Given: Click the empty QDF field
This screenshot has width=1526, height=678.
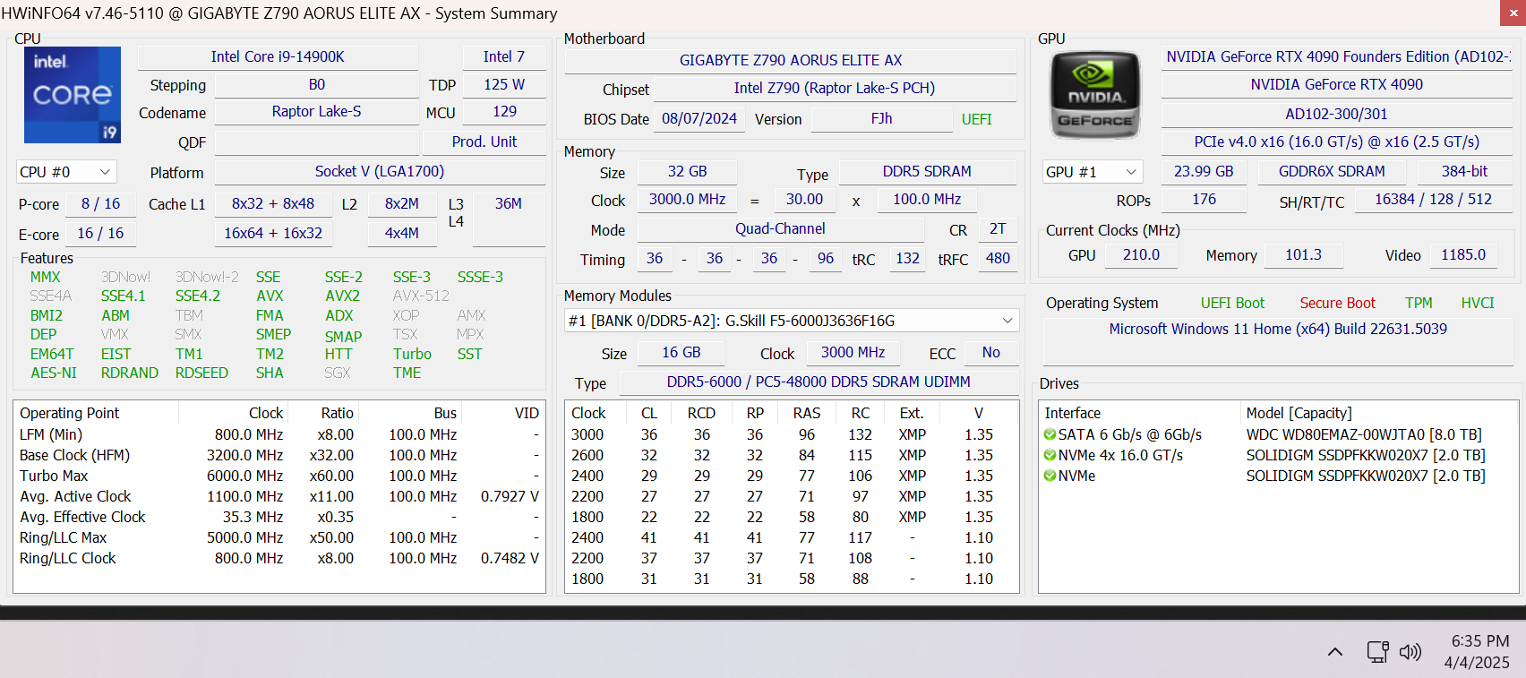Looking at the screenshot, I should point(317,142).
